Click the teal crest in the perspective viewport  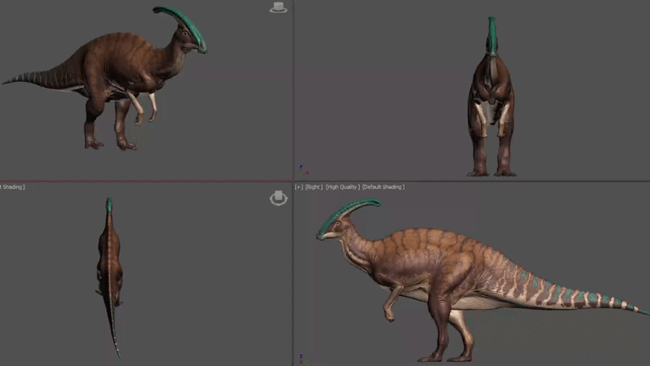[x=184, y=24]
